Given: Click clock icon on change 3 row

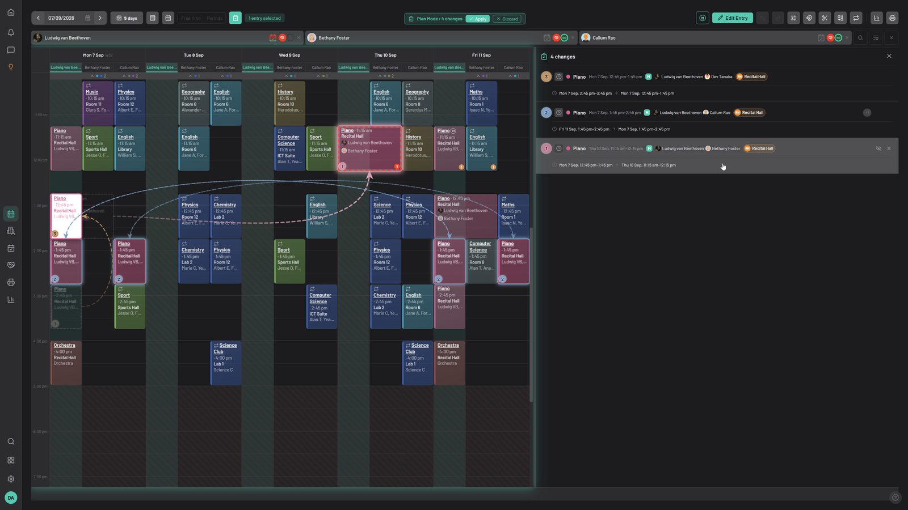Looking at the screenshot, I should tap(558, 76).
